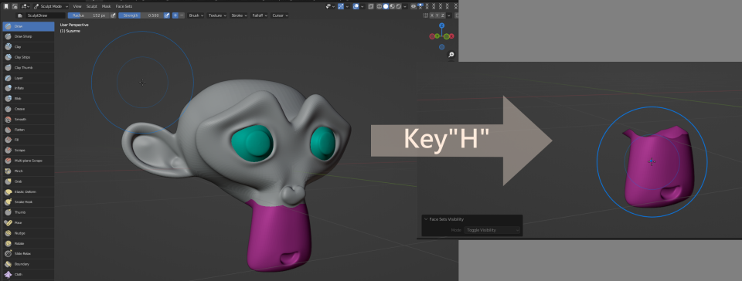
Task: Toggle X axis symmetry
Action: click(432, 15)
